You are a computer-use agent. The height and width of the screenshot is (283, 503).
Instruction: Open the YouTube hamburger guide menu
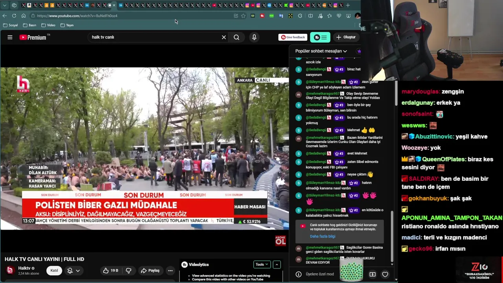point(10,37)
